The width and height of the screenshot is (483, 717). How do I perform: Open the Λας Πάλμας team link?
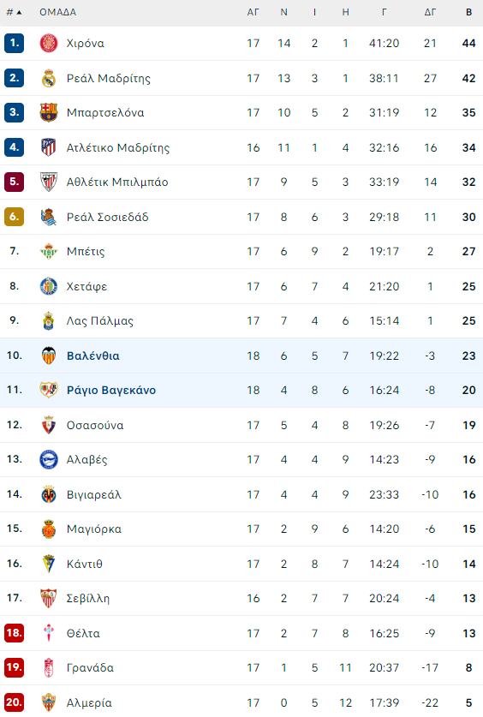(100, 321)
